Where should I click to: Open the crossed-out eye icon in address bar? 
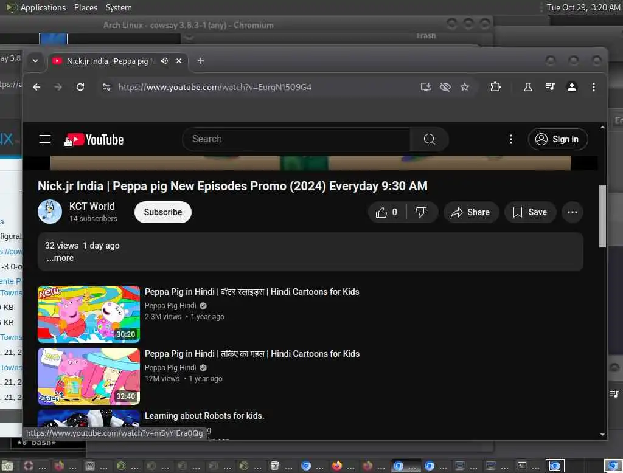coord(445,87)
